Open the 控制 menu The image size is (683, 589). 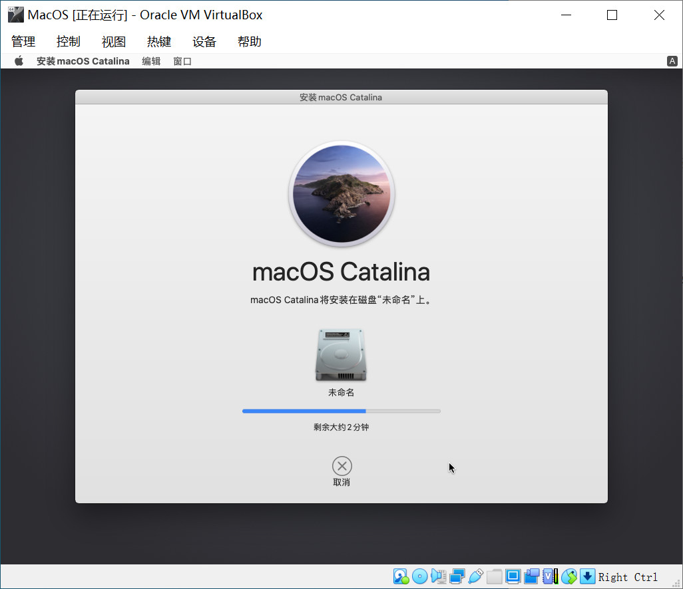coord(69,42)
